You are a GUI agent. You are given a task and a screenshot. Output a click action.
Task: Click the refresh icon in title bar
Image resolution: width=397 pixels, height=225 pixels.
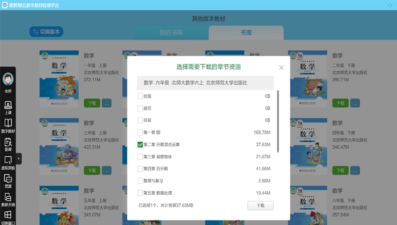coord(390,5)
